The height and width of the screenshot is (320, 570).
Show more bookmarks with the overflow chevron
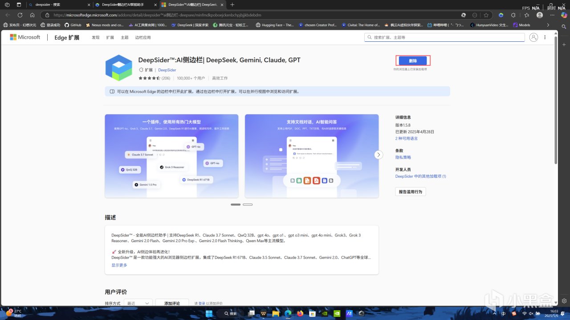click(548, 25)
